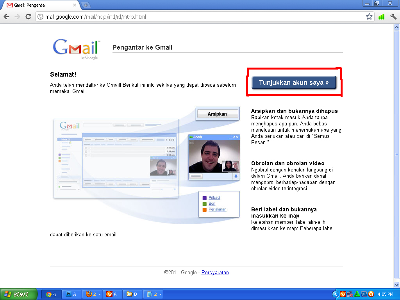The height and width of the screenshot is (300, 400).
Task: Open Photoshop from the taskbar
Action: tap(70, 294)
